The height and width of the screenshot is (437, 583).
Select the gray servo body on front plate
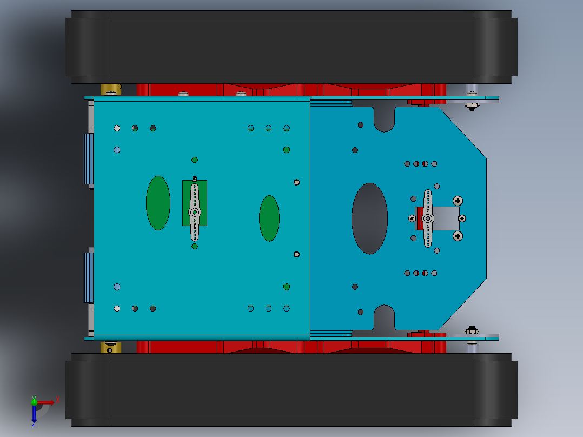tap(446, 219)
